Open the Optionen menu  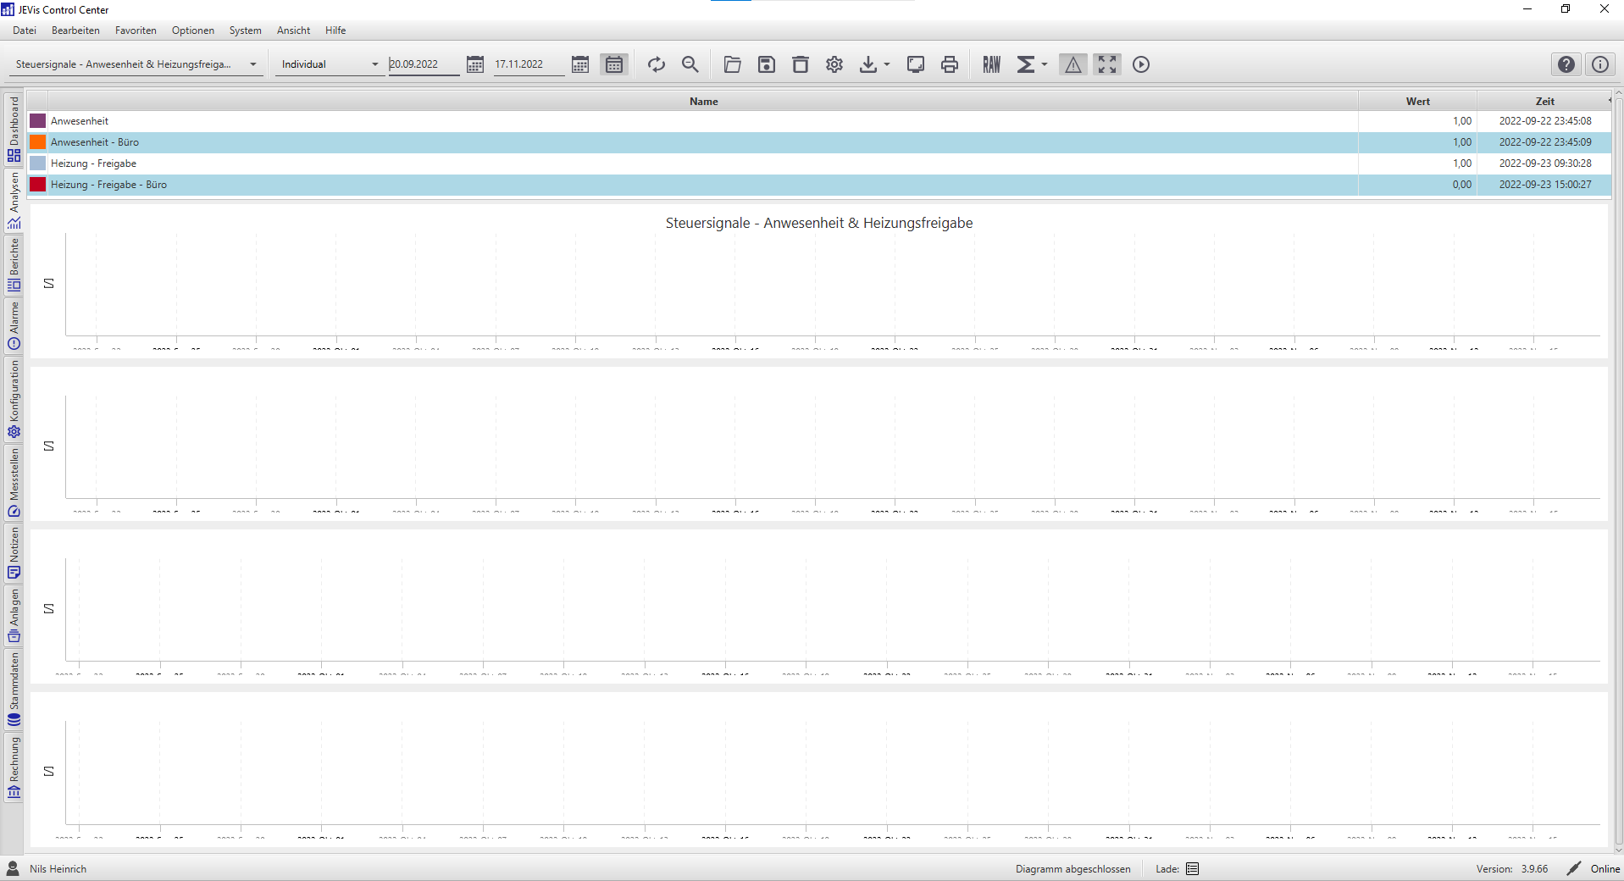coord(192,30)
